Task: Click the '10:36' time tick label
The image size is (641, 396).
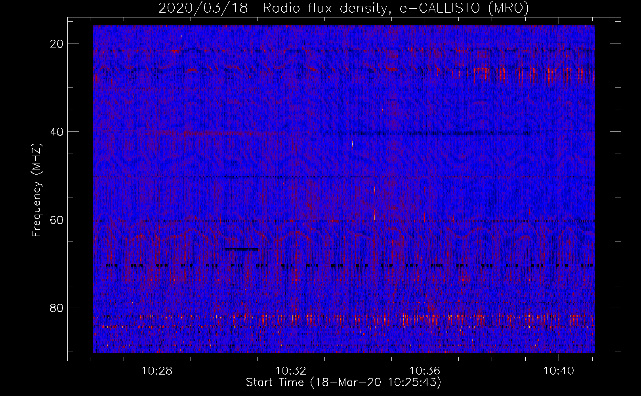Action: tap(425, 371)
